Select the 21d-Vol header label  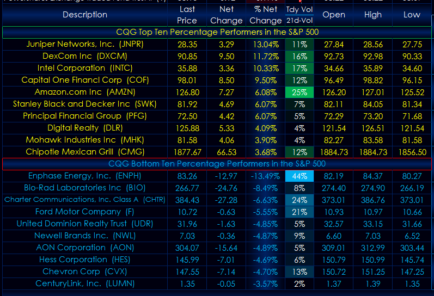[299, 21]
